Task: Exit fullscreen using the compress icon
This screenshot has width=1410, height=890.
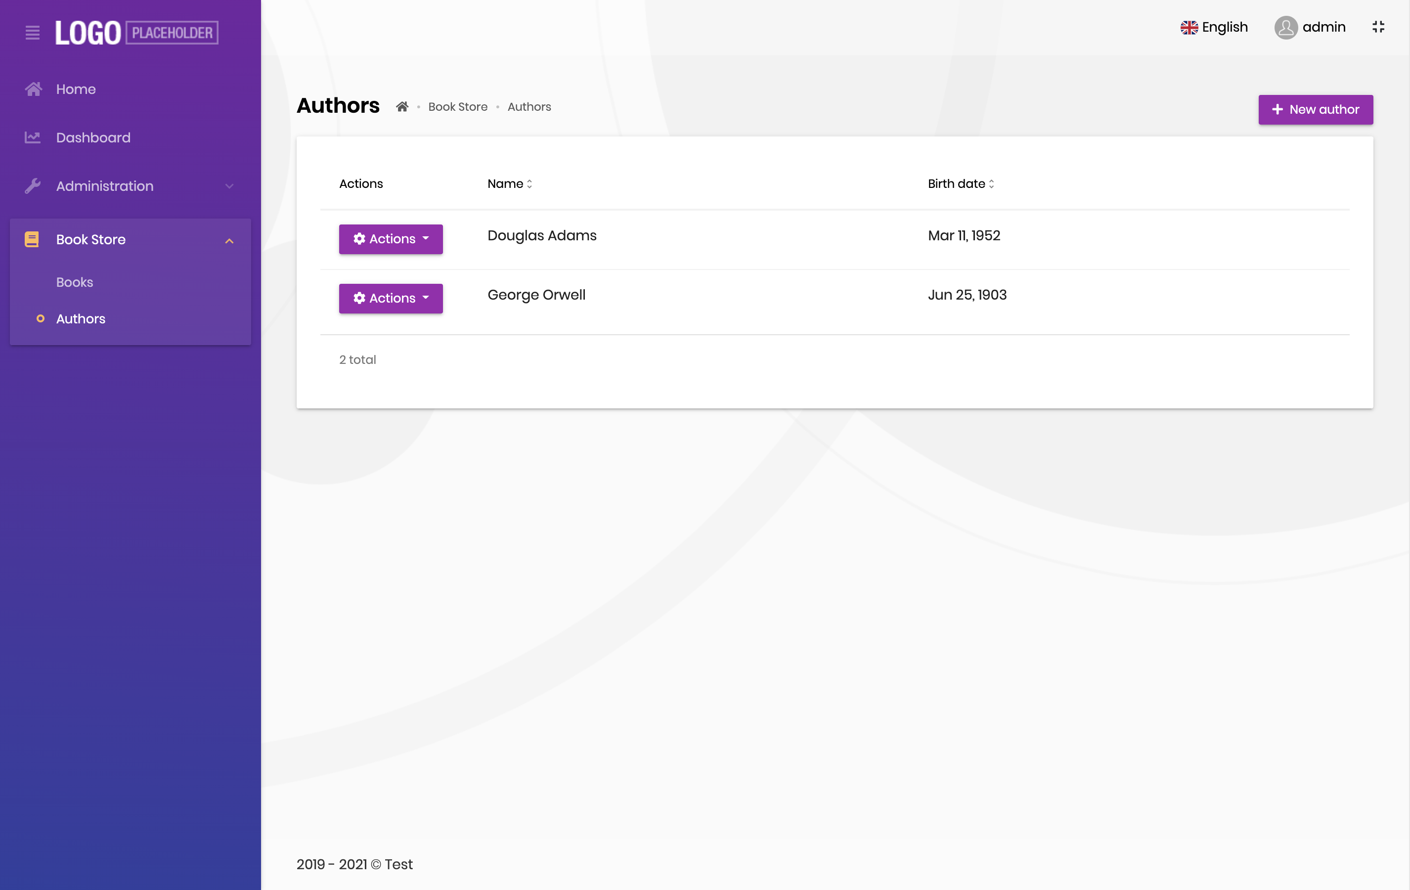Action: pos(1378,27)
